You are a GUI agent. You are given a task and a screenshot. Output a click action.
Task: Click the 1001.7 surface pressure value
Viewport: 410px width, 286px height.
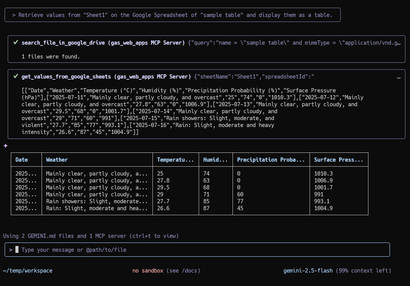323,187
